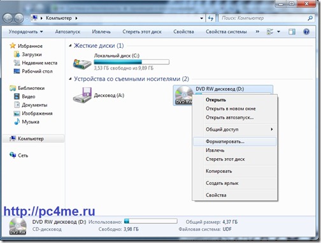Click the Документы library icon

click(x=17, y=105)
